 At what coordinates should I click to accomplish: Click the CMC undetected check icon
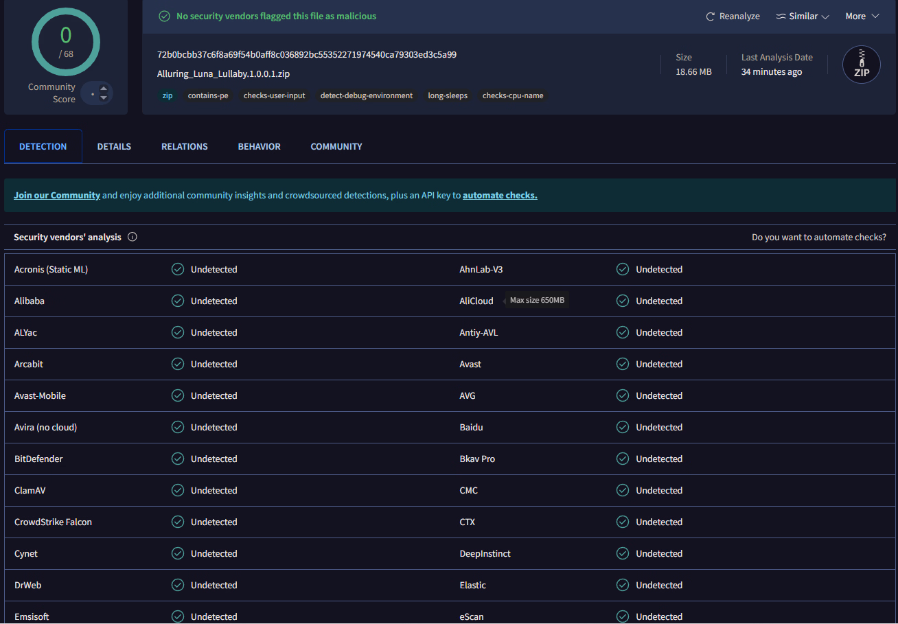tap(623, 490)
